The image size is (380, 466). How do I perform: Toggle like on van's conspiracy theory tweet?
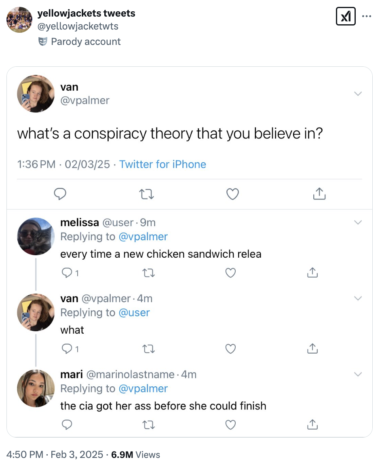[x=232, y=194]
